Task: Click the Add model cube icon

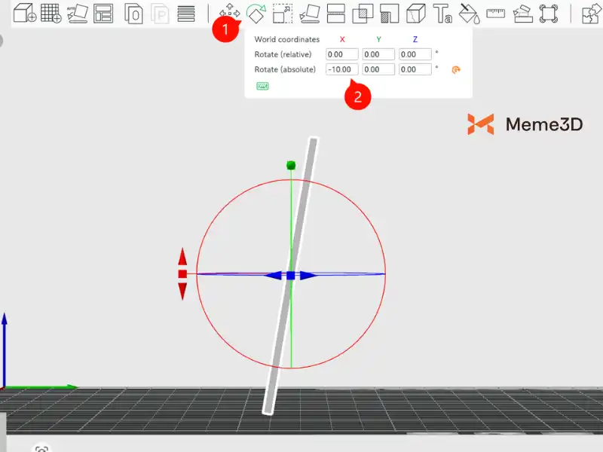Action: [26, 14]
